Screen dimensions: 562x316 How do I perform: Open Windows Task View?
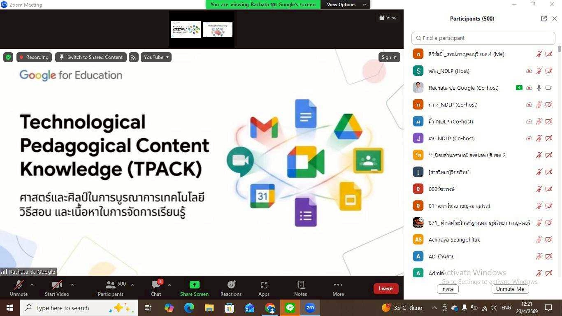click(x=148, y=308)
